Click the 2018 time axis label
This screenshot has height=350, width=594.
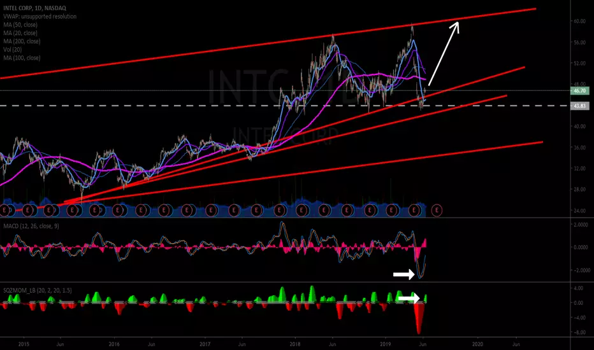point(294,344)
